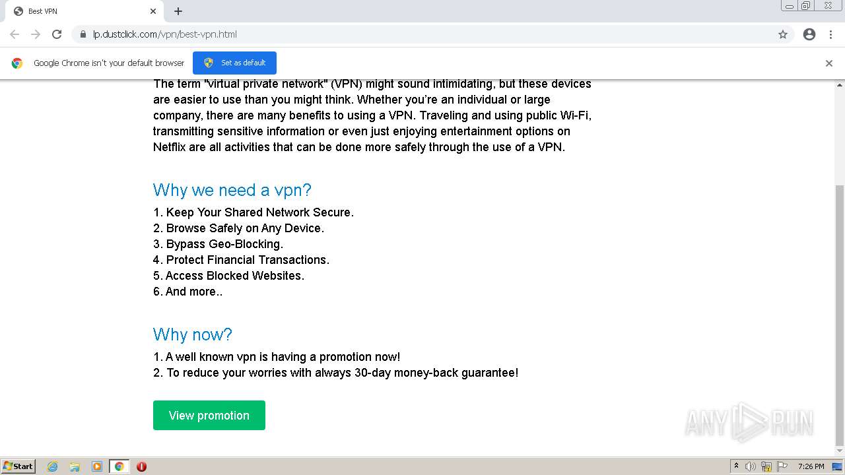
Task: Open File Explorer from taskbar
Action: pos(75,466)
